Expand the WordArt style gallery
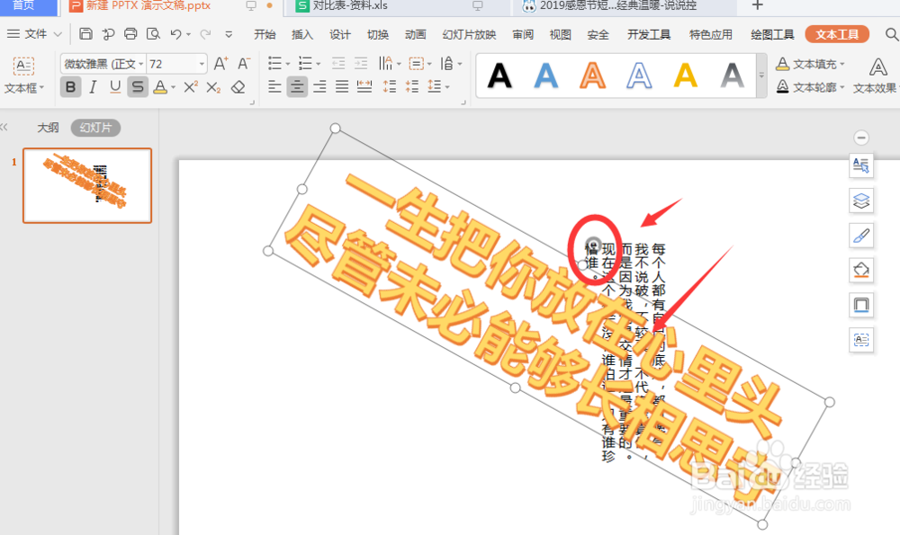Screen dimensions: 900x535 [761, 76]
